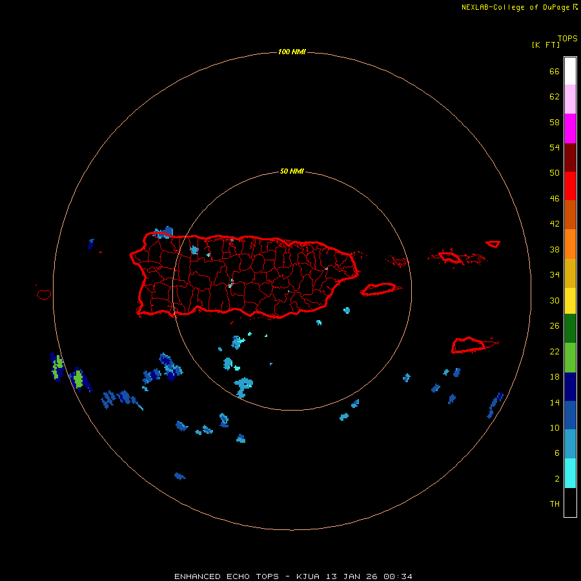Viewport: 581px width, 581px height.
Task: Click the bright yellow legend swatch
Action: point(570,301)
